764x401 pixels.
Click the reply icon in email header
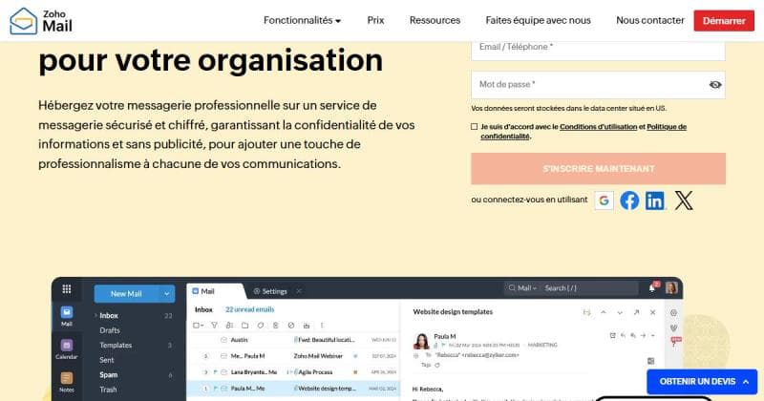coord(623,336)
